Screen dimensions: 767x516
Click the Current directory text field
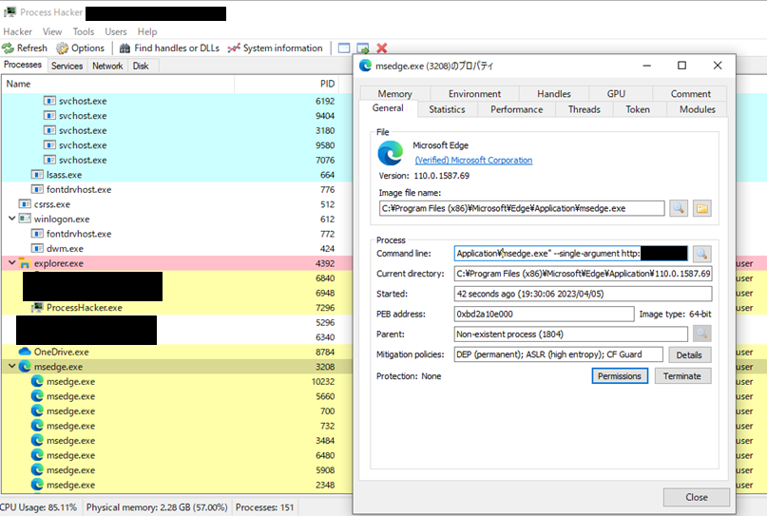click(583, 274)
